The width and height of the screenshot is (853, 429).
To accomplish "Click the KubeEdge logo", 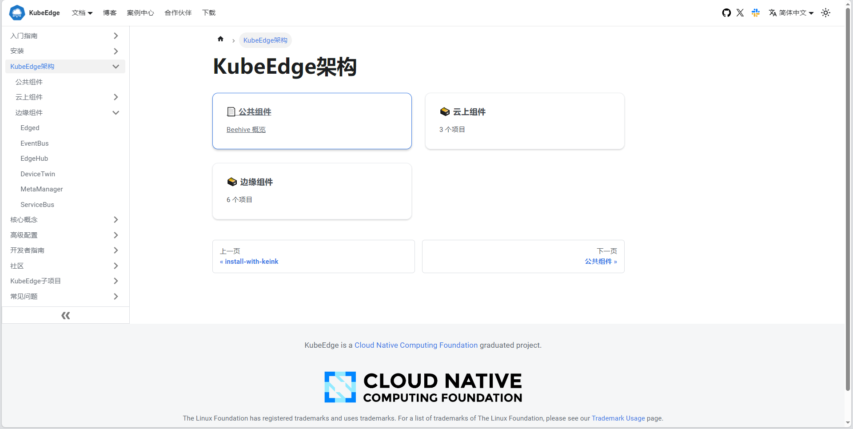I will click(17, 12).
